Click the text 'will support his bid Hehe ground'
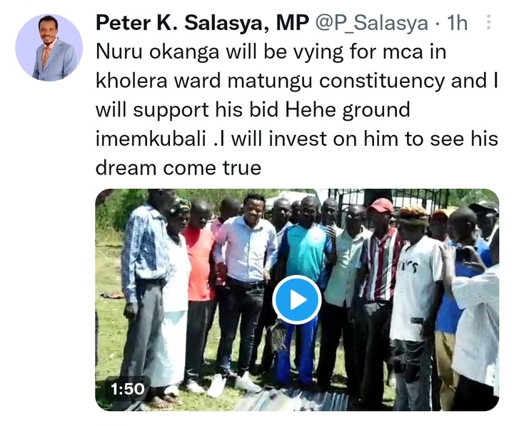 (x=253, y=110)
